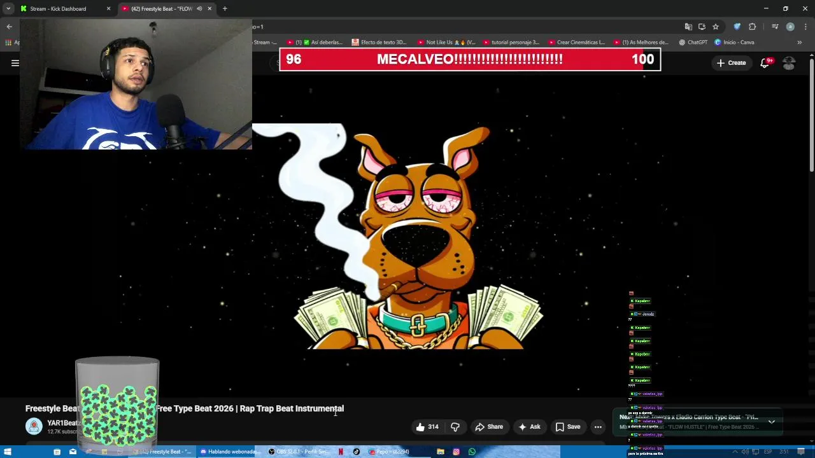Expand the bookmarks overflow chevron
Viewport: 815px width, 458px height.
(x=799, y=43)
